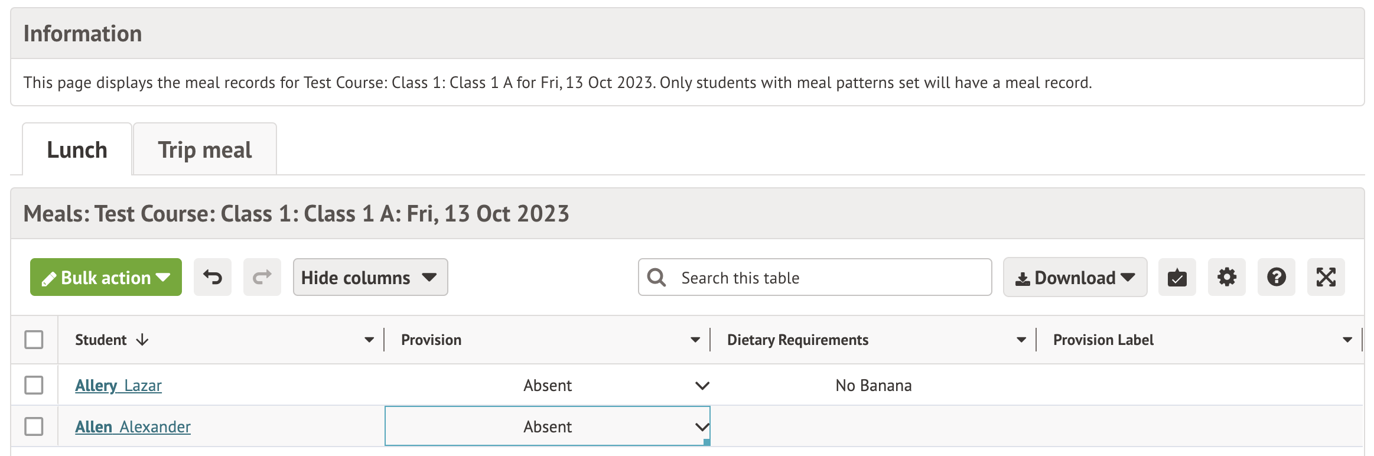Open Allen Alexander student link
This screenshot has width=1374, height=456.
(x=133, y=426)
